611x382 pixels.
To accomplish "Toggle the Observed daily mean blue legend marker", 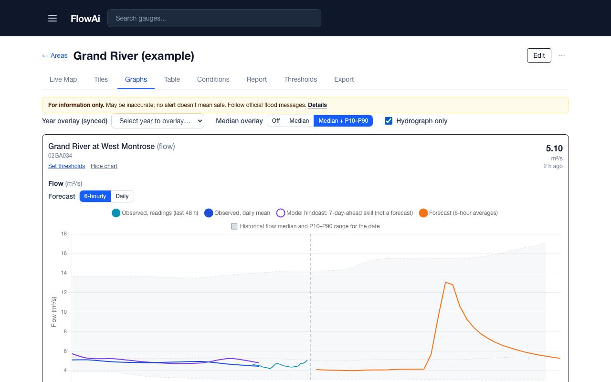I will coord(208,213).
